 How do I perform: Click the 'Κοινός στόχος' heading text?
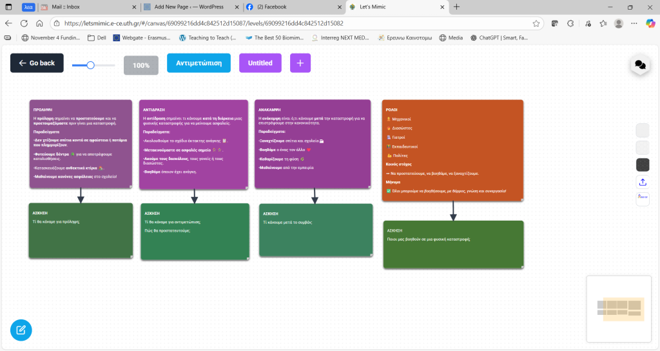click(398, 165)
